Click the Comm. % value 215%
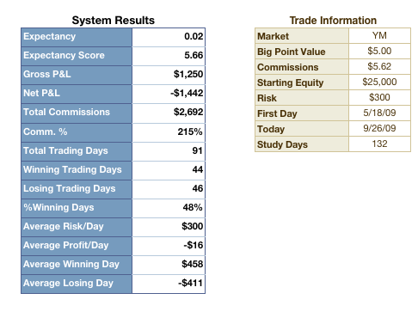This screenshot has width=418, height=324. pyautogui.click(x=169, y=132)
